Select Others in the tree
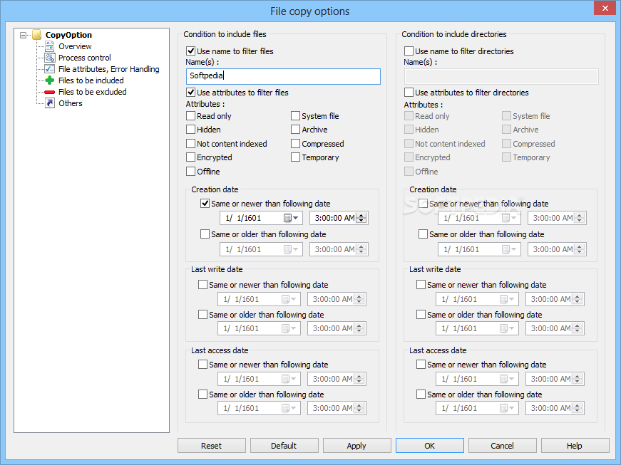The width and height of the screenshot is (621, 465). [x=70, y=103]
